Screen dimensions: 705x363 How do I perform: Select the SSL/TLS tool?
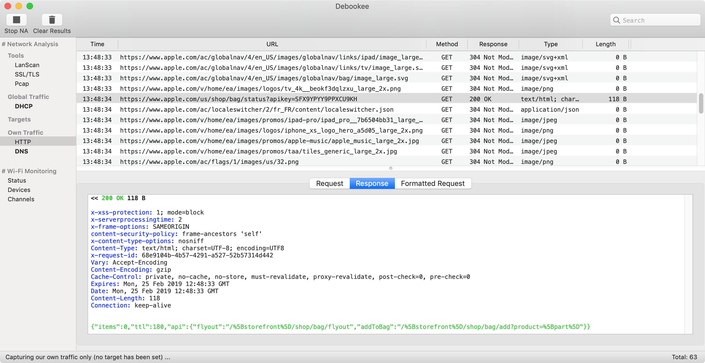click(26, 74)
